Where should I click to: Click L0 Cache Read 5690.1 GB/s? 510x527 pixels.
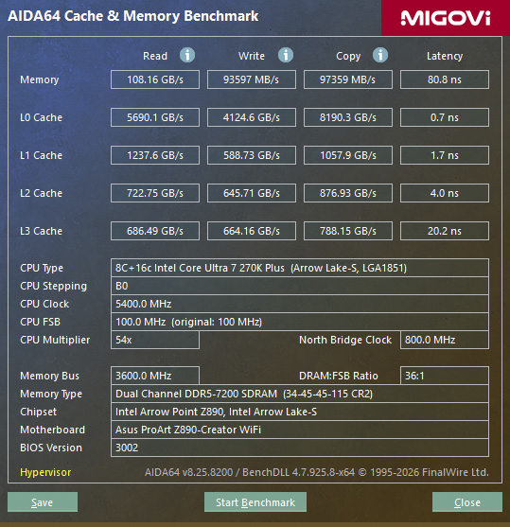[x=155, y=117]
